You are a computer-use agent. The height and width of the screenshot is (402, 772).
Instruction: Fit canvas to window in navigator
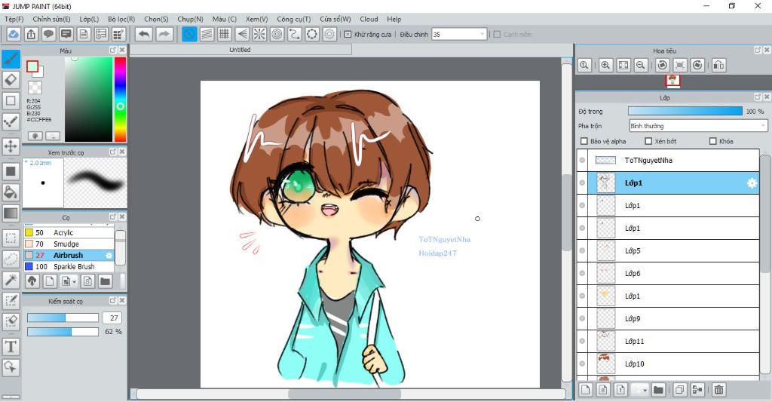pos(623,65)
